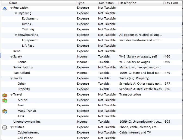This screenshot has height=140, width=183.
Task: Select the Airline suitcase icon
Action: 4,100
